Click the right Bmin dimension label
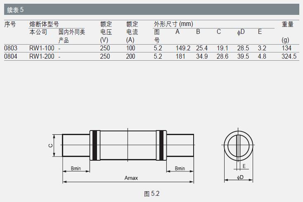Screen dimensions: 303x202 coord(180,168)
